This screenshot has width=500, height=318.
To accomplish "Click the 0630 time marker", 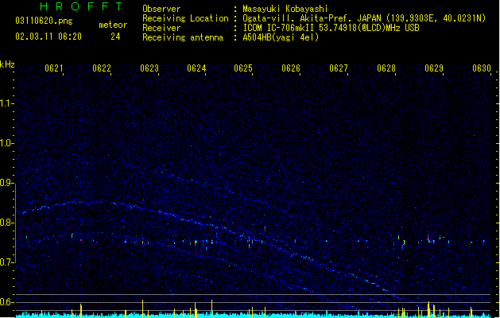I will (482, 68).
